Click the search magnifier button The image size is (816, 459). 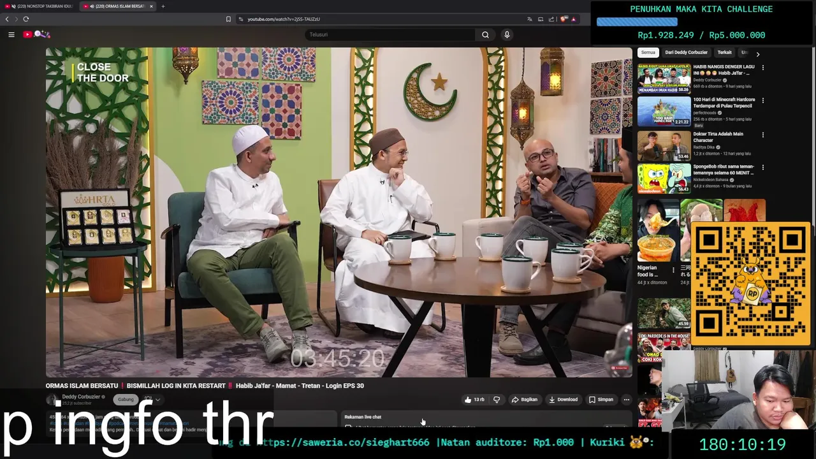[x=485, y=34]
